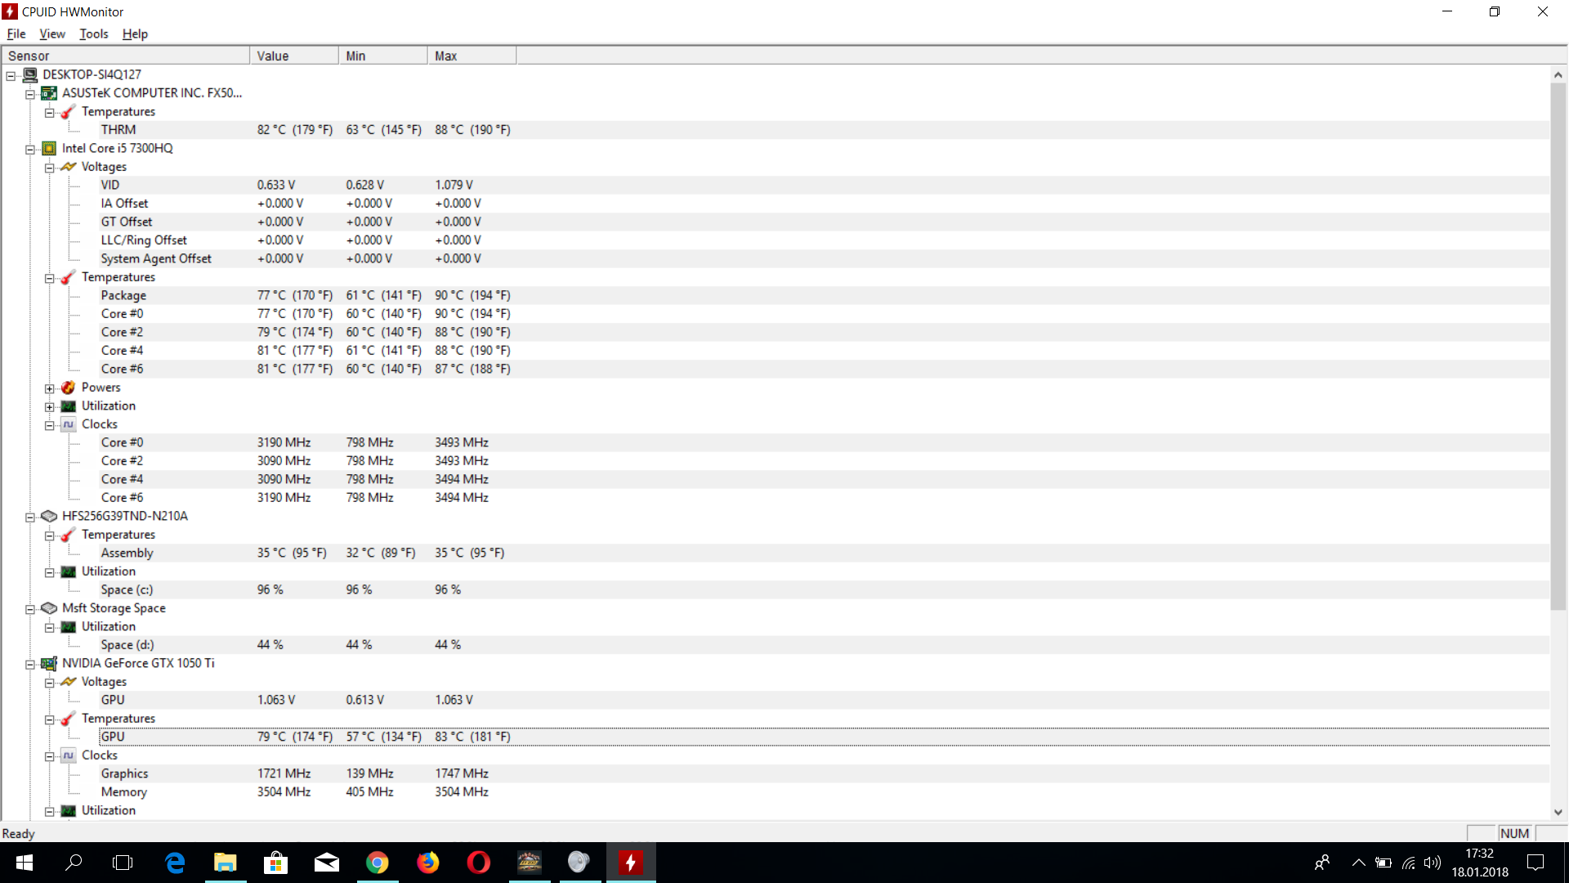Select the THRM temperature row
The image size is (1569, 883).
tap(824, 130)
